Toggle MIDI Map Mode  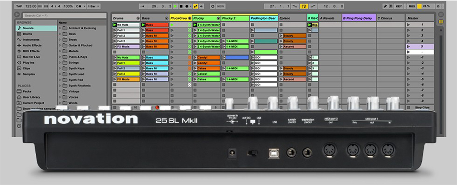point(412,6)
